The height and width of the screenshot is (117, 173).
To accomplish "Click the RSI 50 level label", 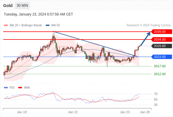I will click(156, 99).
